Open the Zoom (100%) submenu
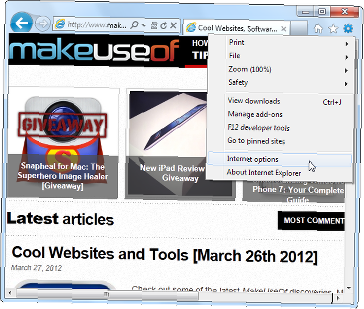Viewport: 364px width, 309px height. [281, 69]
